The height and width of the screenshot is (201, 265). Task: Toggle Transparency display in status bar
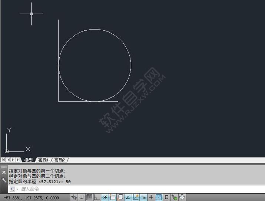[x=159, y=197]
